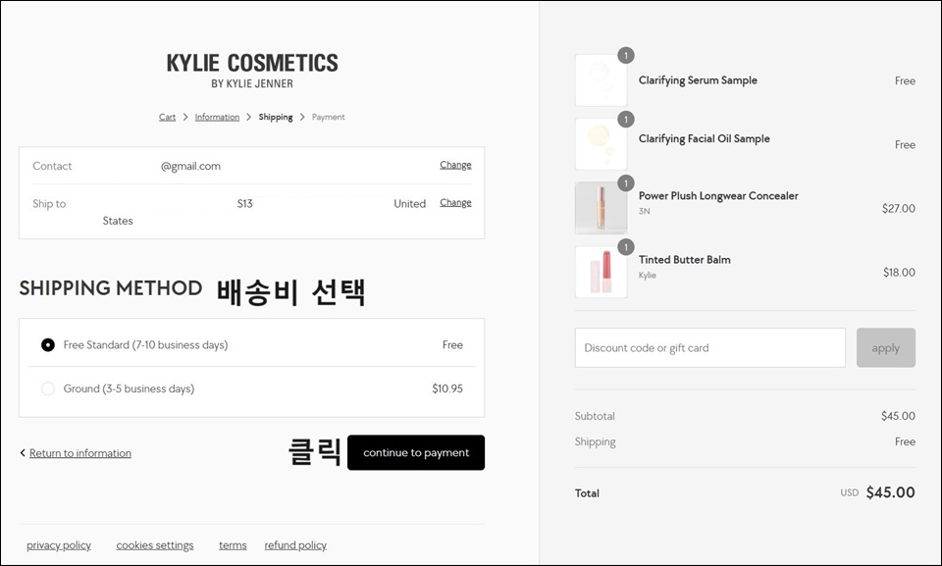Click the Clarifying Serum Sample thumbnail
The width and height of the screenshot is (942, 566).
601,80
